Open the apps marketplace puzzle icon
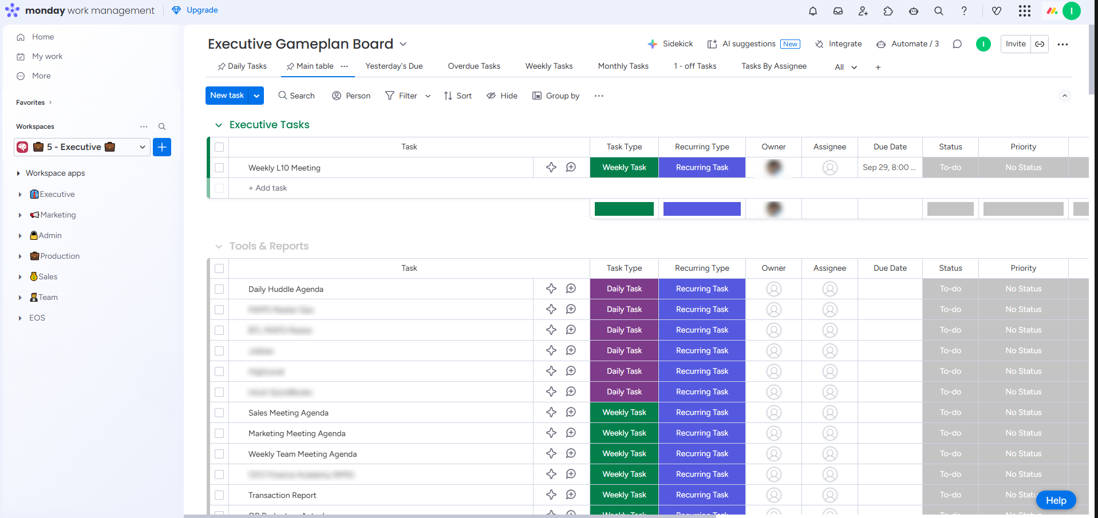This screenshot has width=1098, height=518. [888, 11]
